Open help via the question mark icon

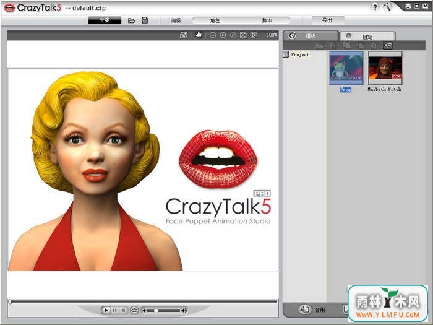375,7
